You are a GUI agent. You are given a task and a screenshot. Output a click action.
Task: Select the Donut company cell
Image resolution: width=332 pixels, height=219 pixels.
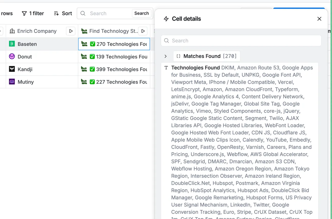[x=42, y=57]
